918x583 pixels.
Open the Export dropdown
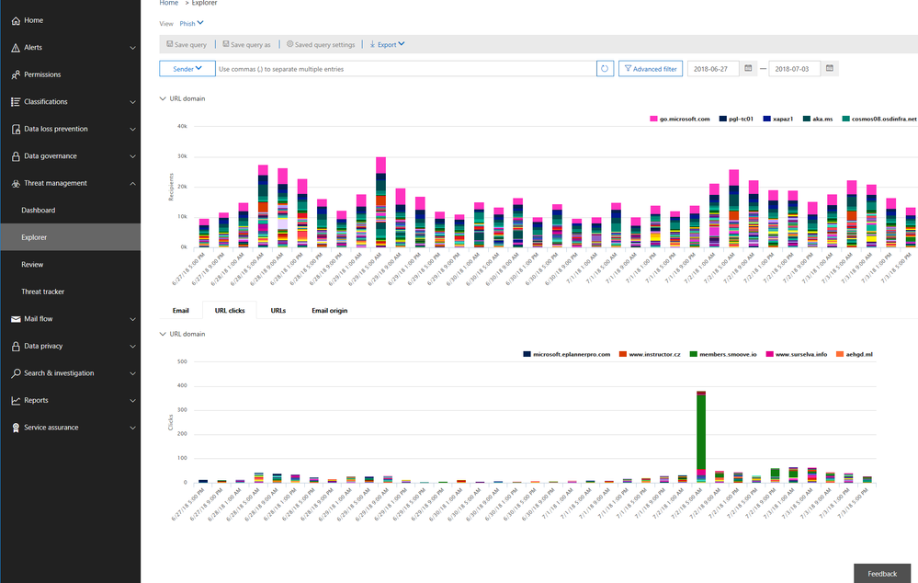387,44
